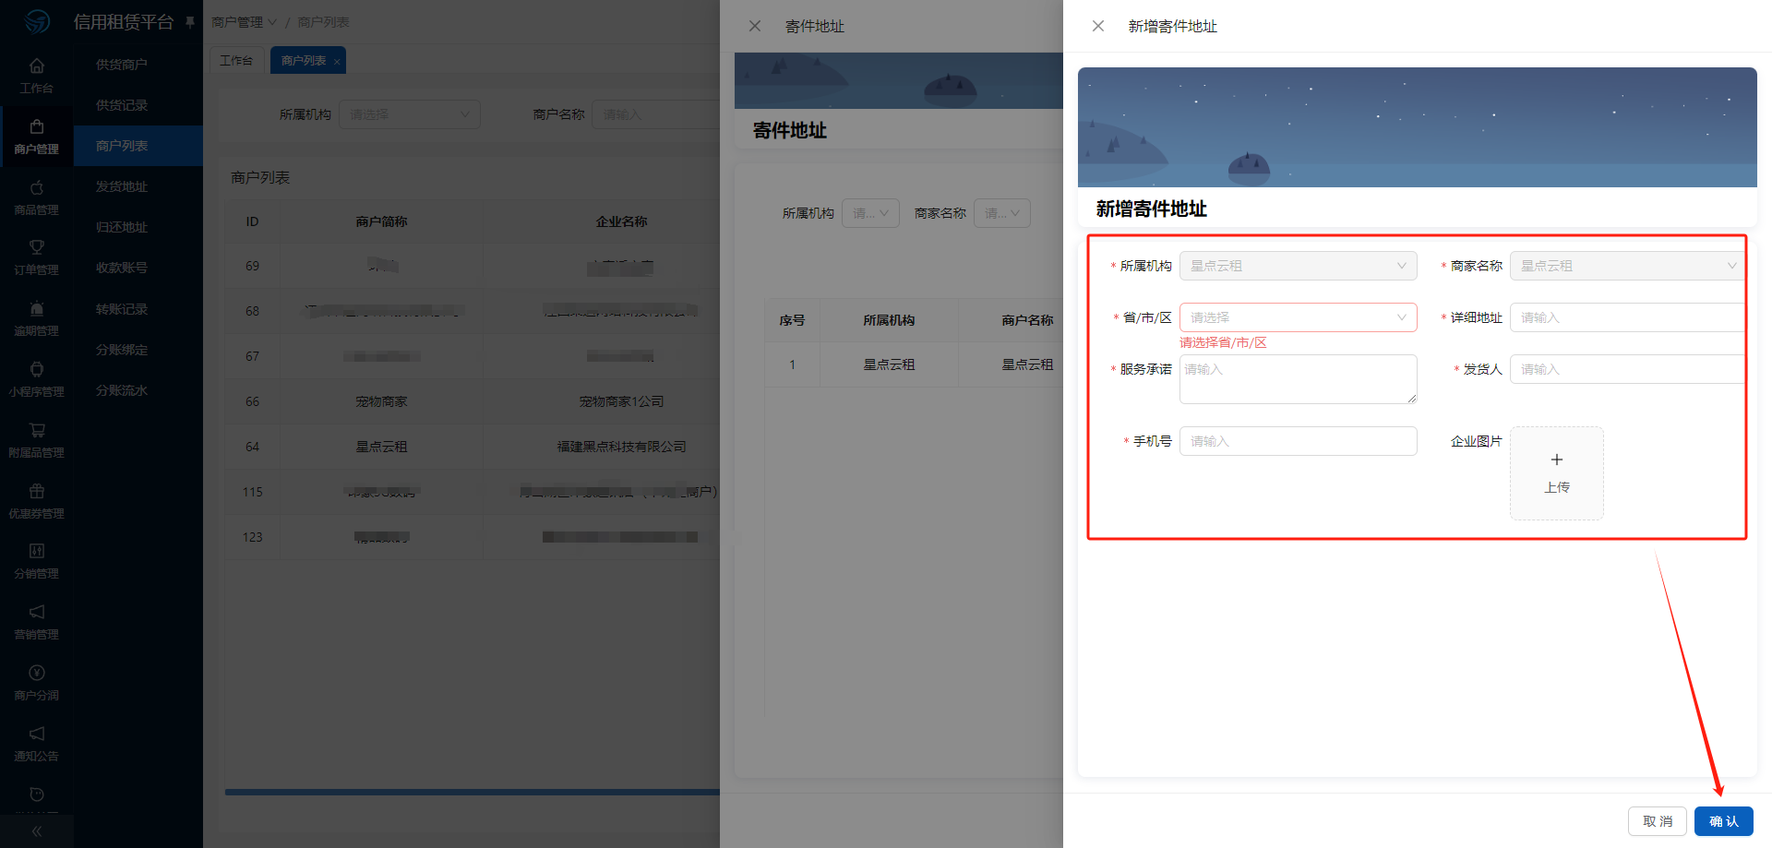Collapse the sidebar with the double-chevron icon
1772x848 pixels.
click(x=37, y=831)
